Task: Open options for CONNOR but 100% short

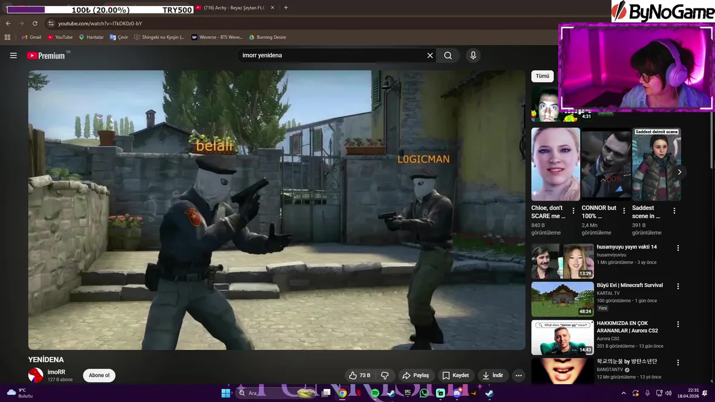Action: pos(624,211)
